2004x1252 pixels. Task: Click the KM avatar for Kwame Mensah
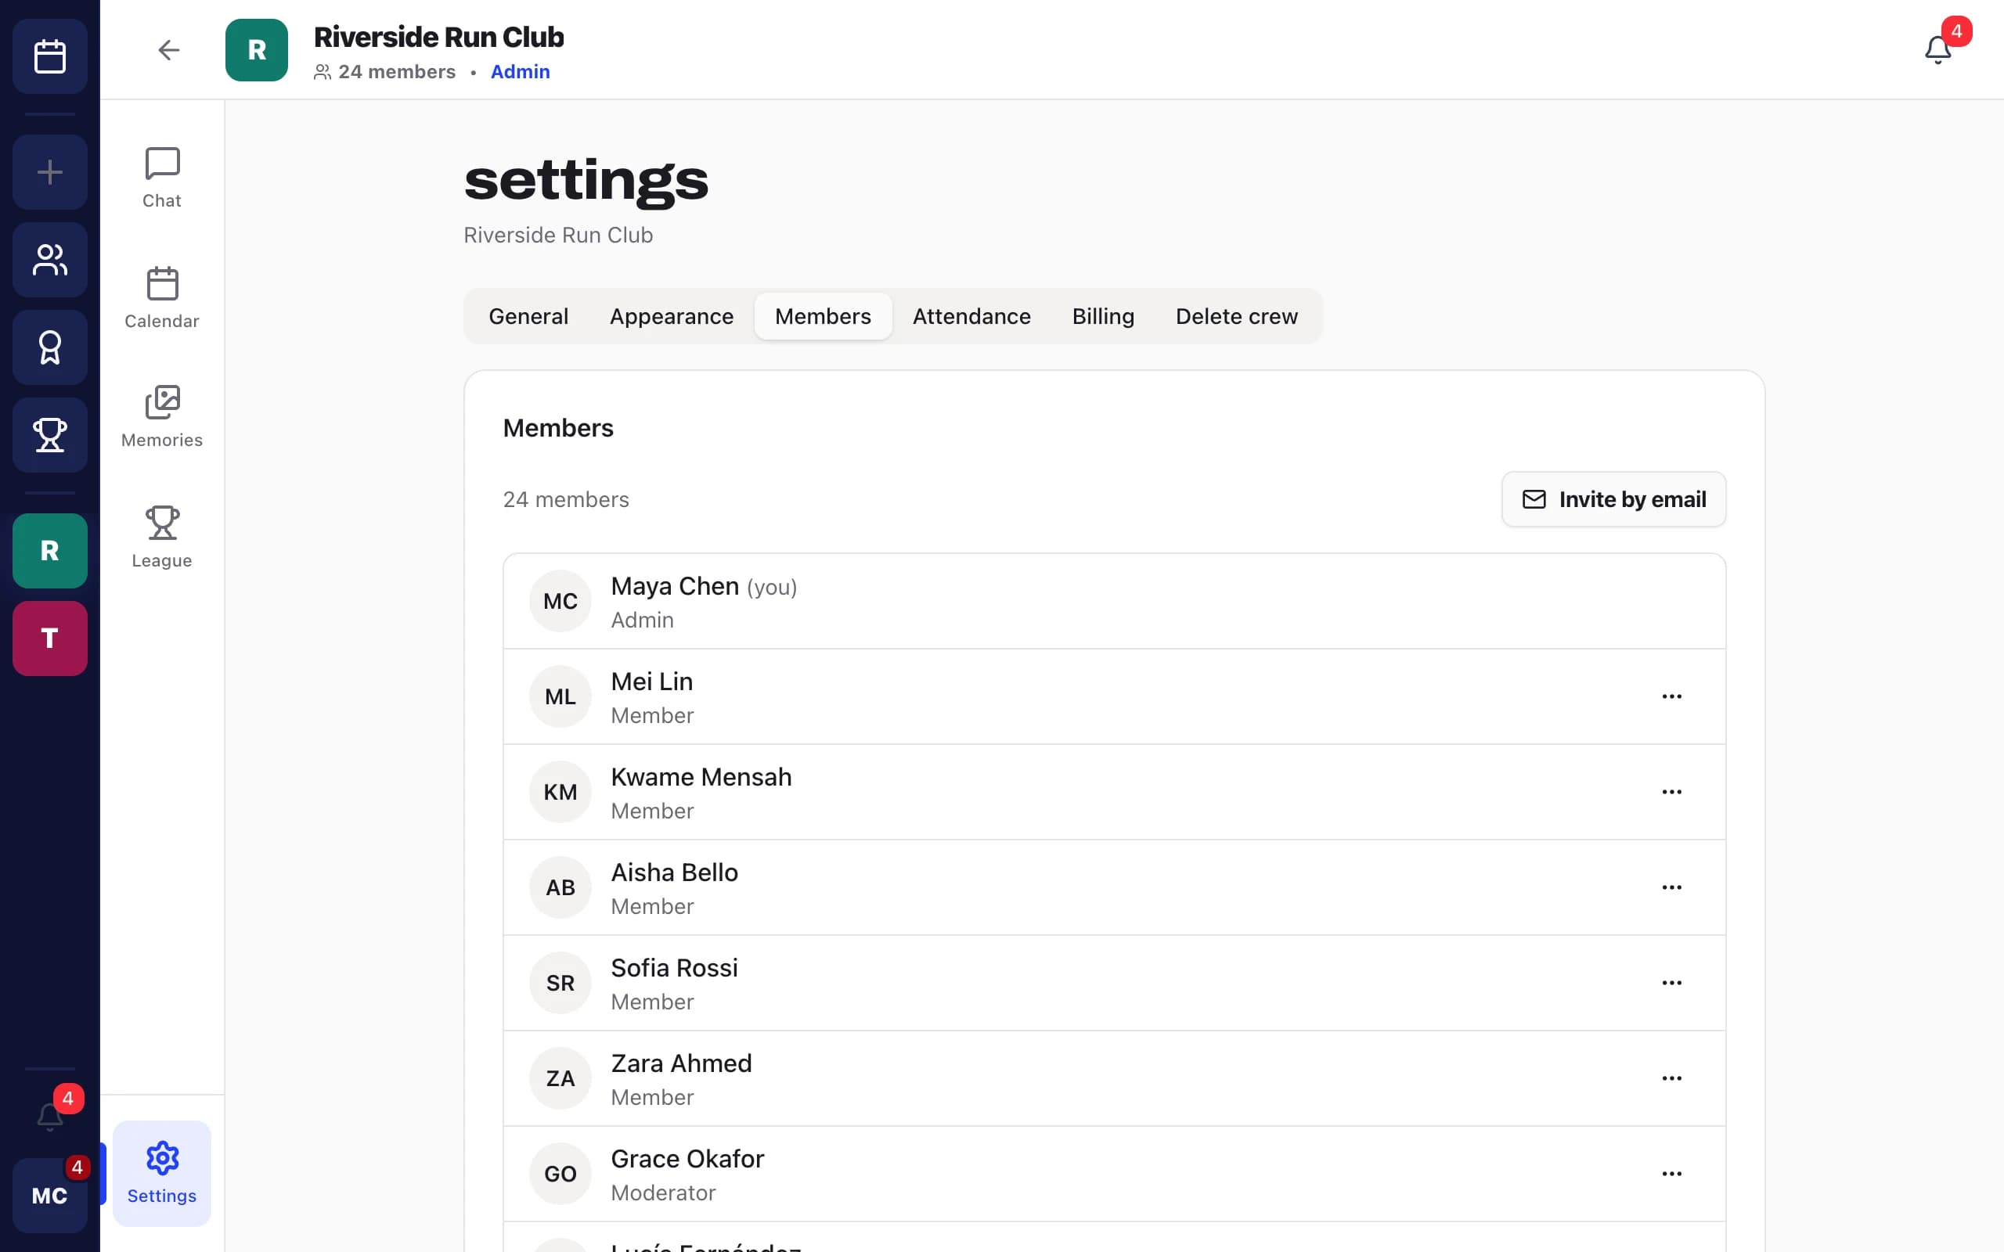[x=560, y=792]
